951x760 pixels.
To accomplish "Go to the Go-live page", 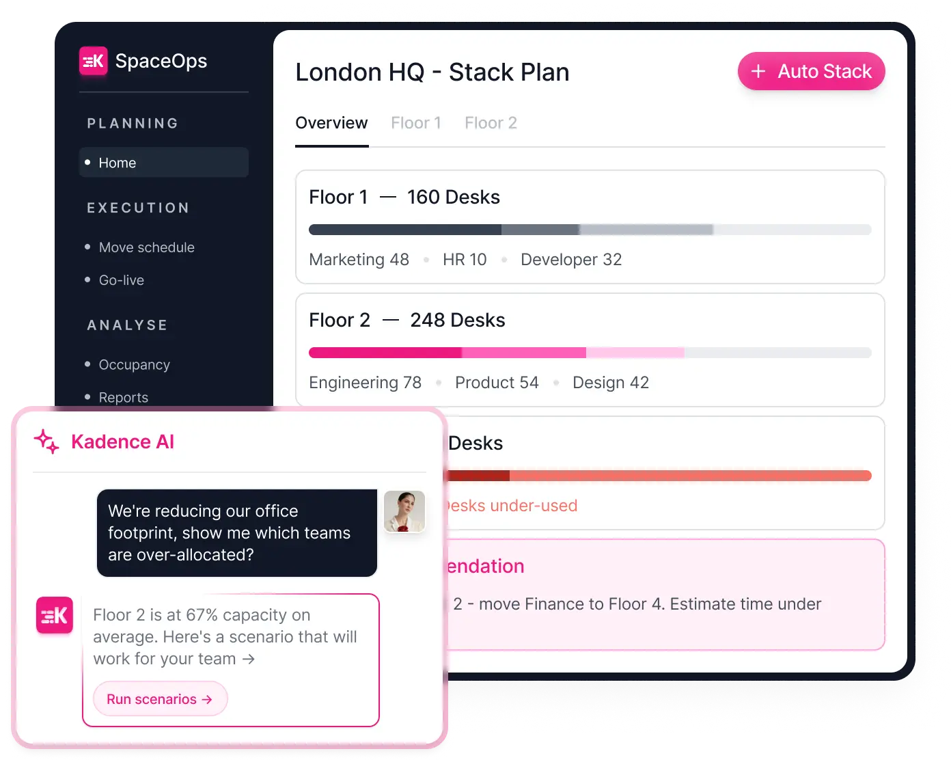I will click(121, 280).
